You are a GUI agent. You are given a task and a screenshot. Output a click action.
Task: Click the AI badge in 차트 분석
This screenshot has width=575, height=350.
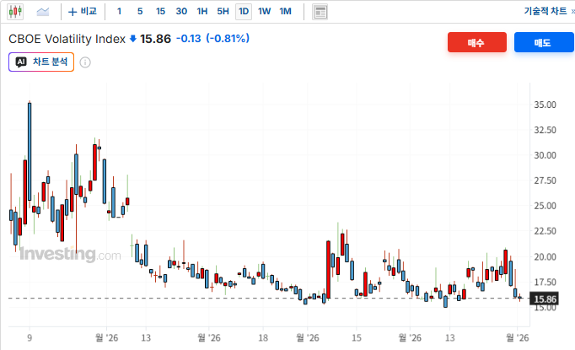coord(21,62)
